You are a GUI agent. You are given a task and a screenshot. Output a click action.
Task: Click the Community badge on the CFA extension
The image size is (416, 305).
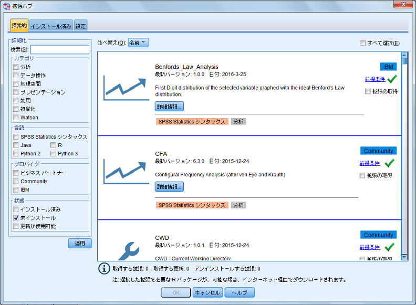[x=378, y=151]
